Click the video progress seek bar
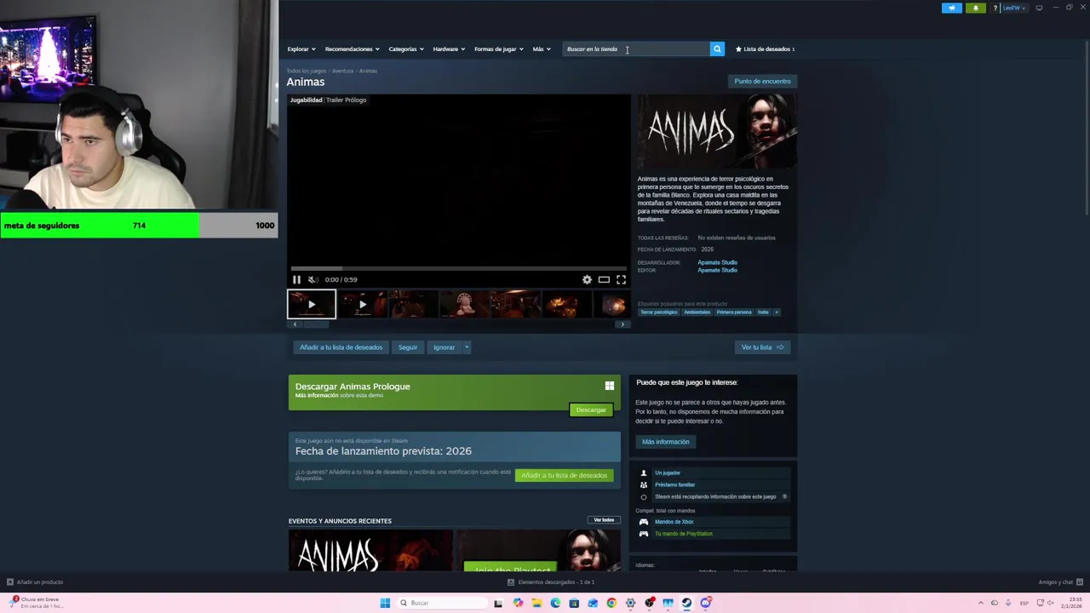The height and width of the screenshot is (613, 1090). pyautogui.click(x=459, y=267)
